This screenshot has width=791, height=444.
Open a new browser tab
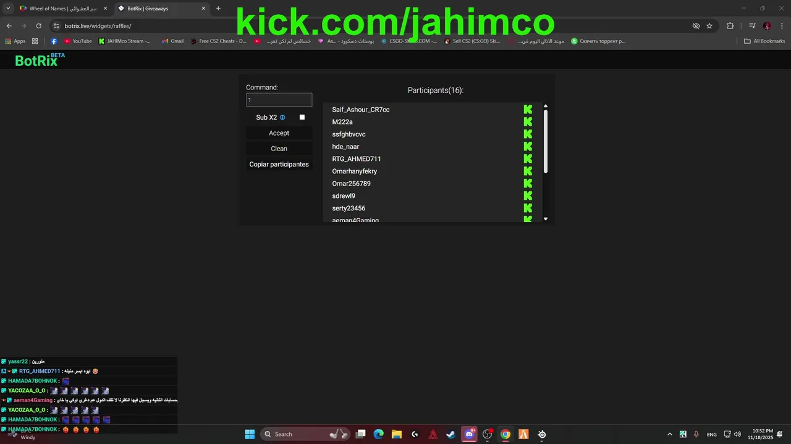pyautogui.click(x=218, y=9)
